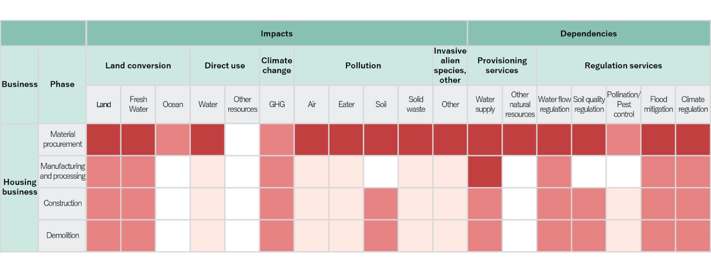Viewport: 711px width, 273px height.
Task: Select the Dependencies header cell
Action: (588, 34)
